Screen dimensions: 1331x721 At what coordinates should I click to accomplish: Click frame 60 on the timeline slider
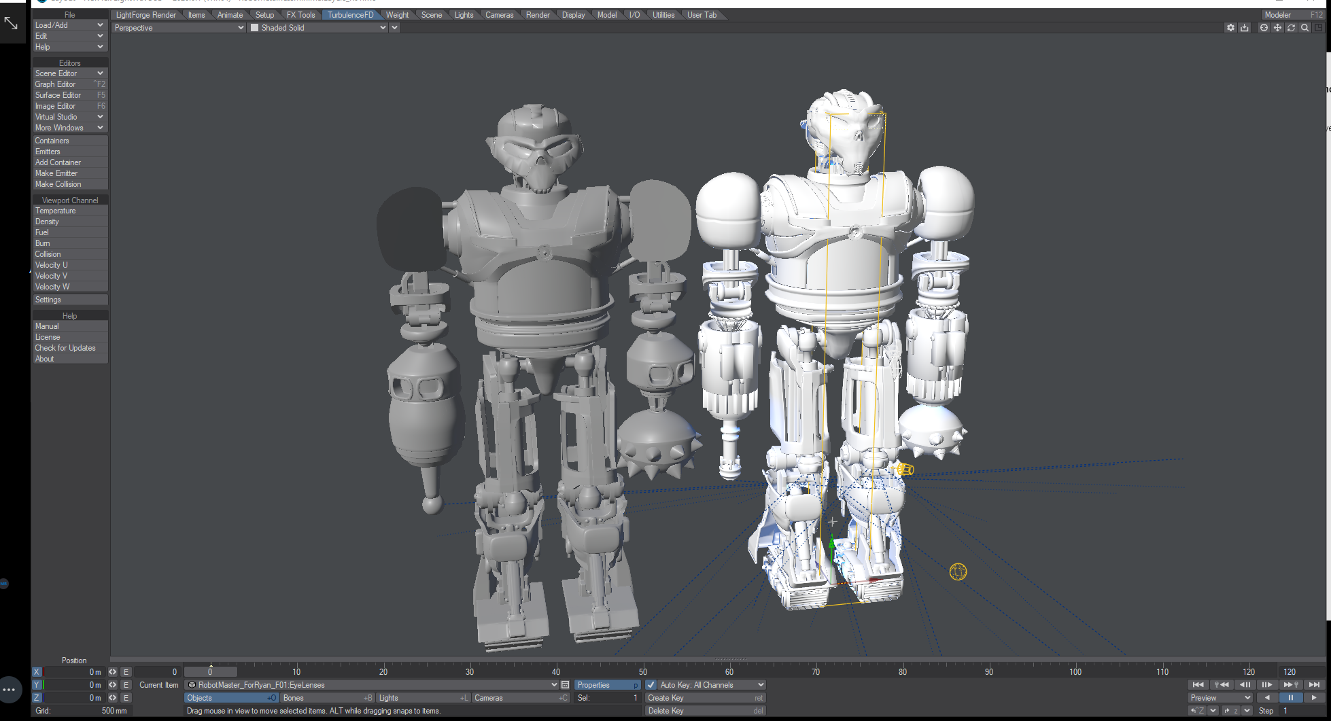coord(729,671)
